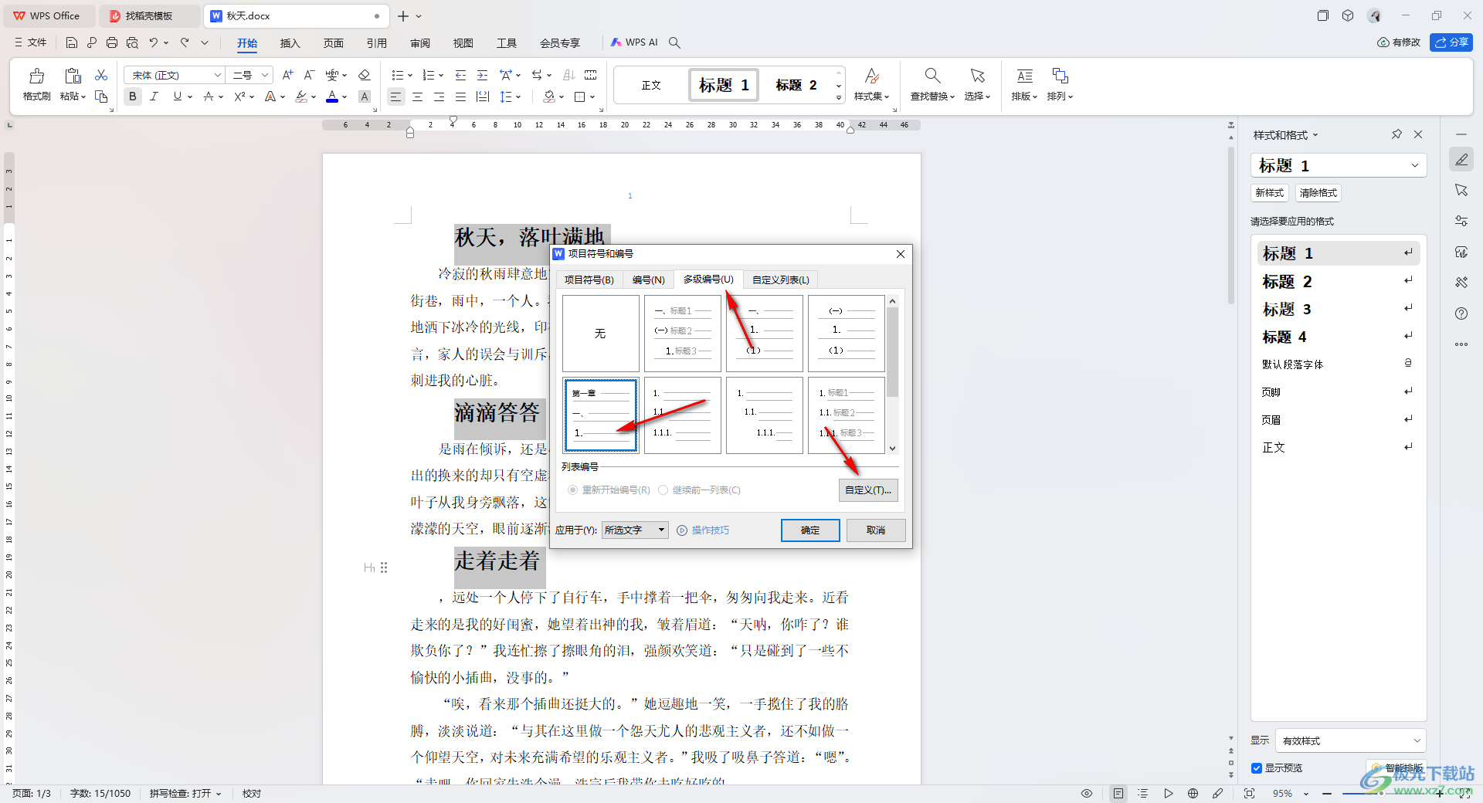Expand the styles gallery arrow

click(x=839, y=98)
